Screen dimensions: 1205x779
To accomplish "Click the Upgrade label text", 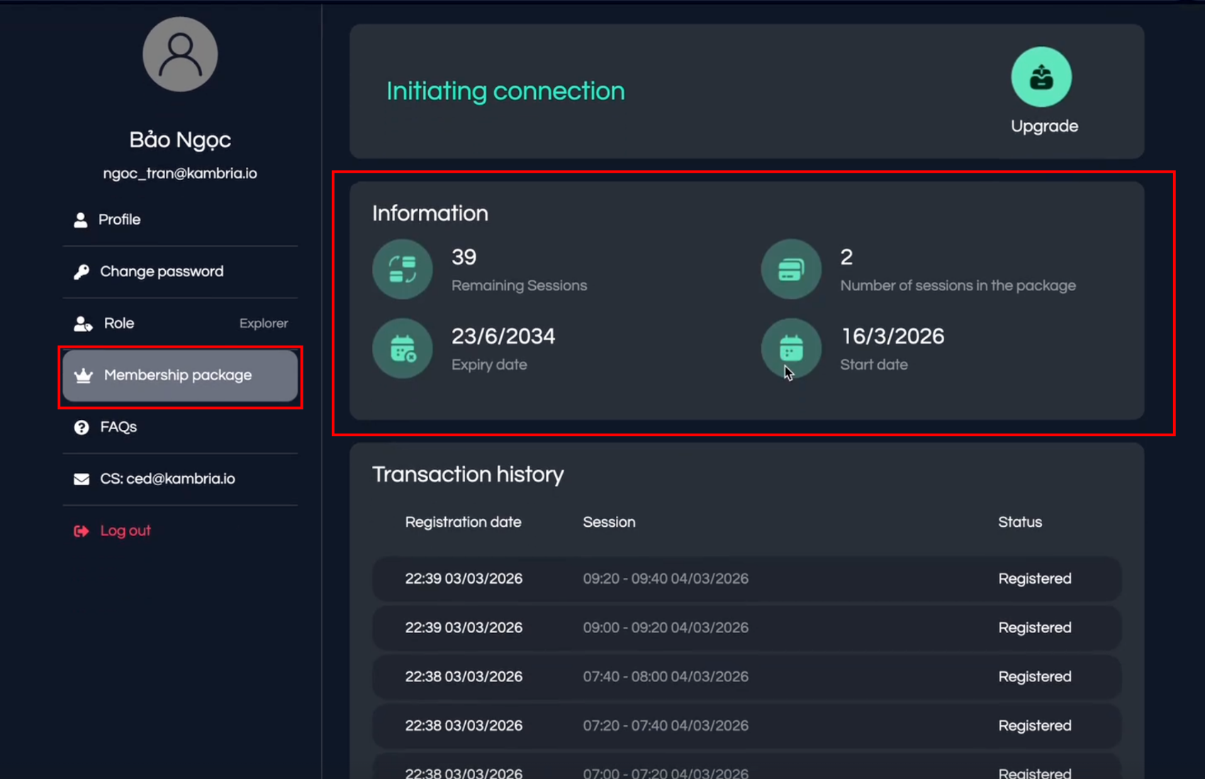I will (x=1044, y=126).
